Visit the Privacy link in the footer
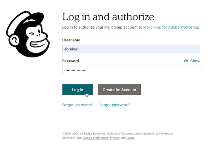 pos(115,138)
